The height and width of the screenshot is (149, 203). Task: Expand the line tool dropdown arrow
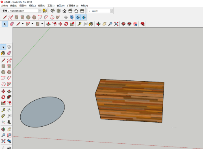(23, 24)
